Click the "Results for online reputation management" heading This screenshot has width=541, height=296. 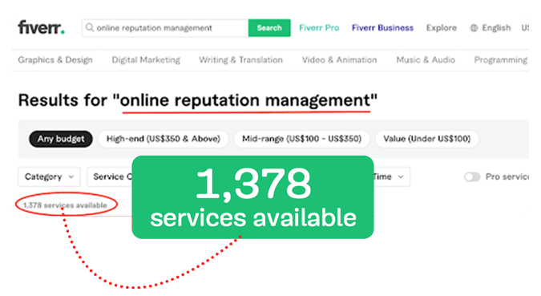[x=198, y=100]
